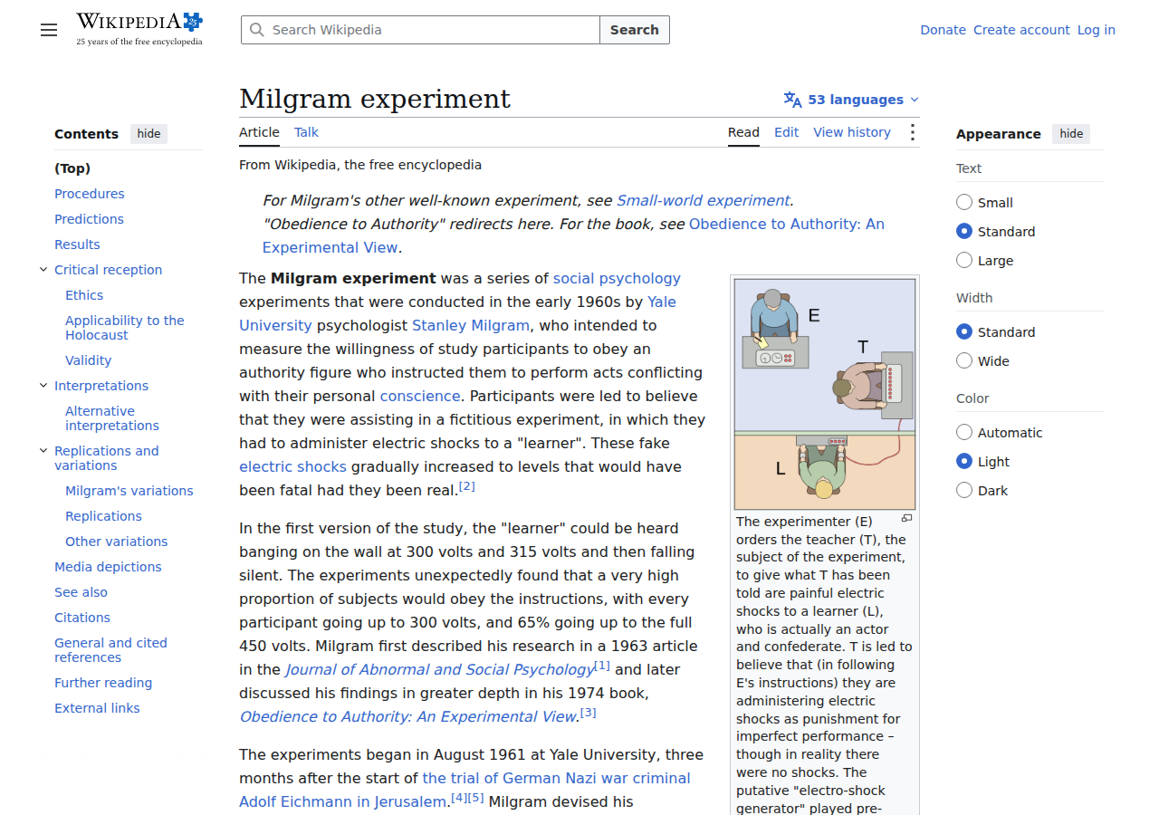Open the three-dot more options menu

tap(912, 132)
